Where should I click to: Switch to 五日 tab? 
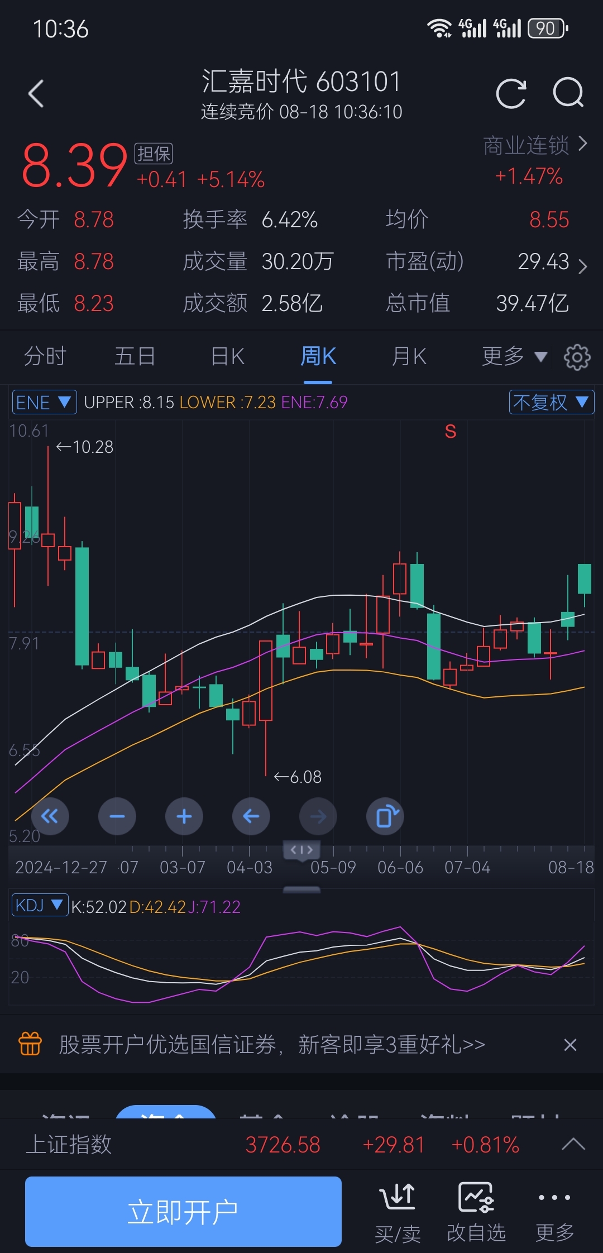pos(135,356)
